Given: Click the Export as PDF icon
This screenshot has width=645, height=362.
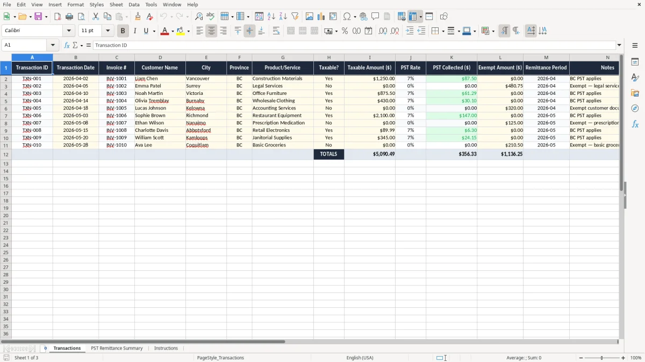Looking at the screenshot, I should coord(58,17).
